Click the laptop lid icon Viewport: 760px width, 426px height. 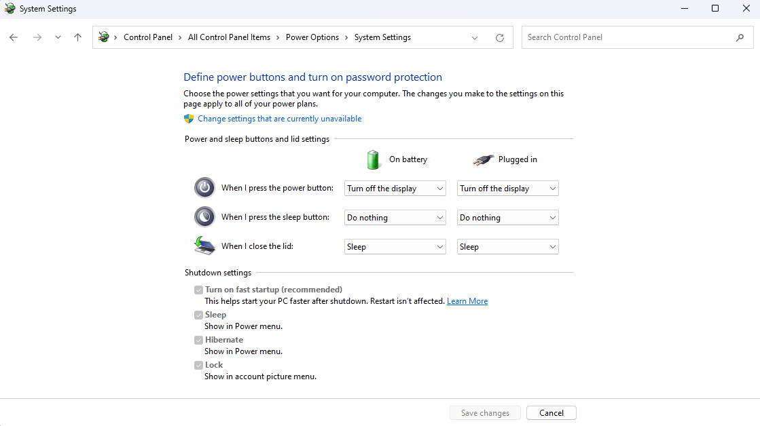coord(204,246)
